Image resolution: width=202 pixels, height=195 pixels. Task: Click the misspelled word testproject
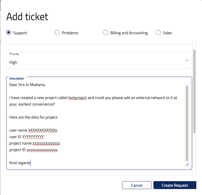(x=77, y=98)
